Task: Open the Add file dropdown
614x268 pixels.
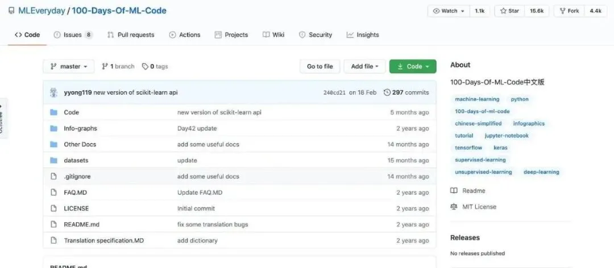Action: pyautogui.click(x=364, y=66)
